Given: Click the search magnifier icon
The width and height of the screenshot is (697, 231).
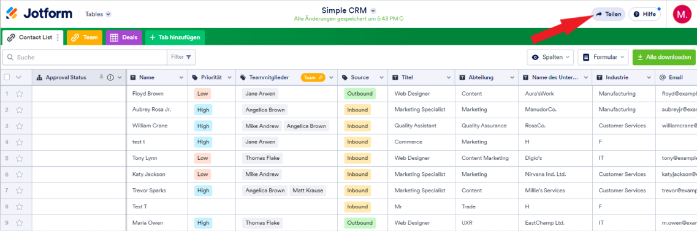Looking at the screenshot, I should click(x=10, y=58).
